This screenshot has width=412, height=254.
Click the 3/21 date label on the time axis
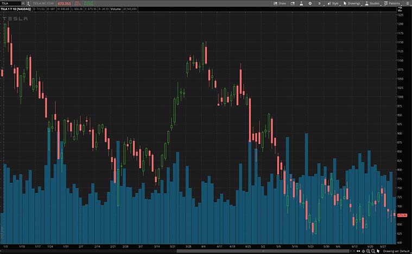[x=173, y=246]
